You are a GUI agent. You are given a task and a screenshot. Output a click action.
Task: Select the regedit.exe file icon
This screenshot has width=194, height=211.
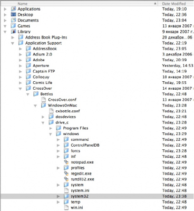pos(66,174)
